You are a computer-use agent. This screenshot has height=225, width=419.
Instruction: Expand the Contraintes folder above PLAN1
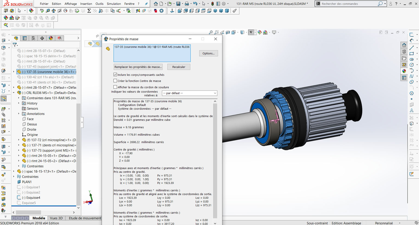pyautogui.click(x=14, y=177)
